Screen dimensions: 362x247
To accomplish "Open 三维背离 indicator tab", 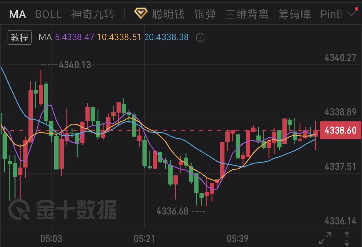I will click(247, 14).
